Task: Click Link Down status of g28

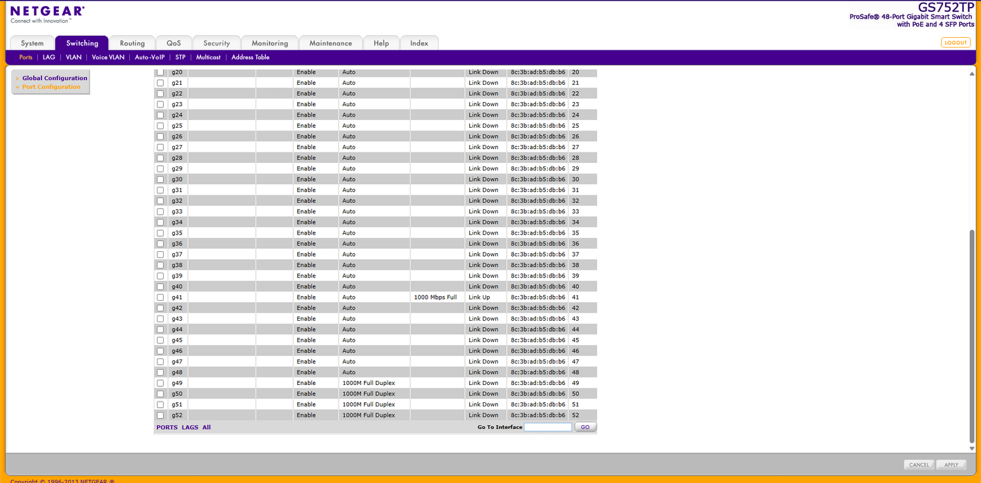Action: point(484,158)
